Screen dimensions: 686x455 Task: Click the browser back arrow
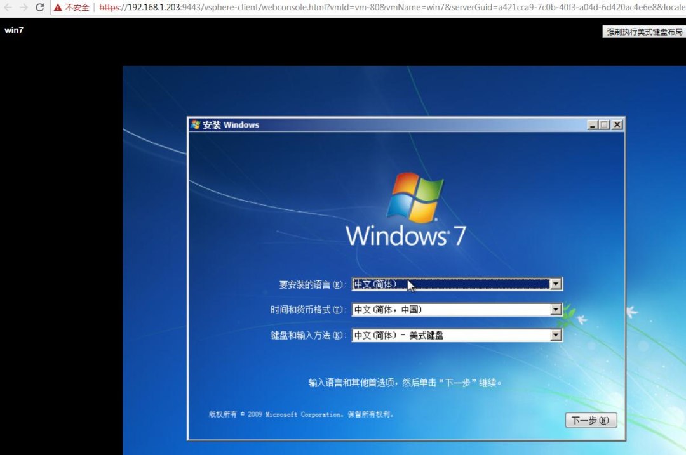[x=8, y=8]
